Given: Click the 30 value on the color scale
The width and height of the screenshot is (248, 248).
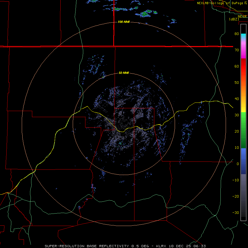Looking at the screenshot, I should [237, 115].
